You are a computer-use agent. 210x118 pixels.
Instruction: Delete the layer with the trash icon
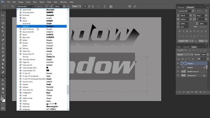tap(204, 92)
